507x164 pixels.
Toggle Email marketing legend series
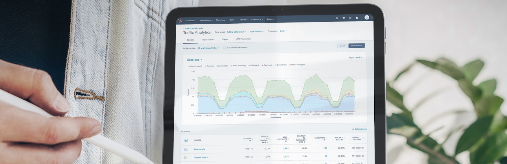pos(238,65)
